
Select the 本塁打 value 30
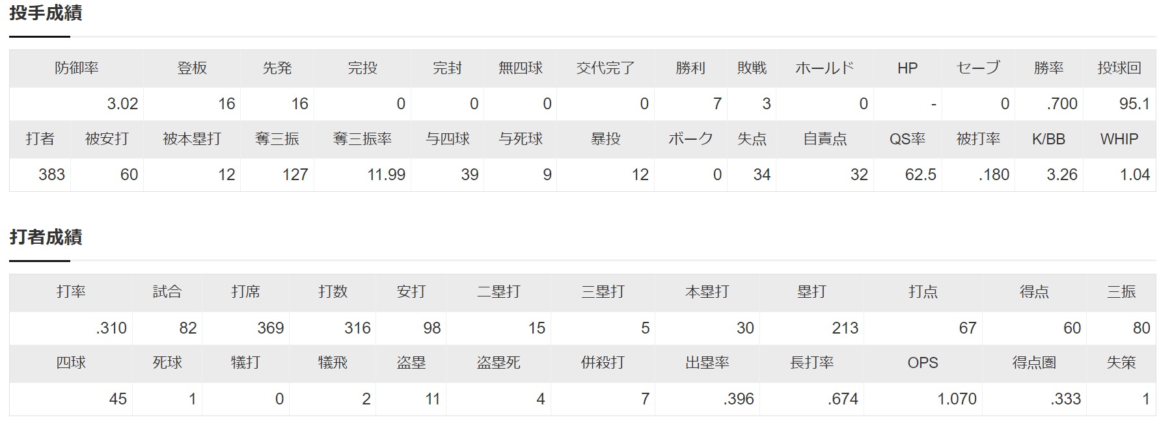(x=707, y=328)
